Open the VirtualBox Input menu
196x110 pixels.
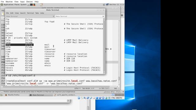[22, 2]
